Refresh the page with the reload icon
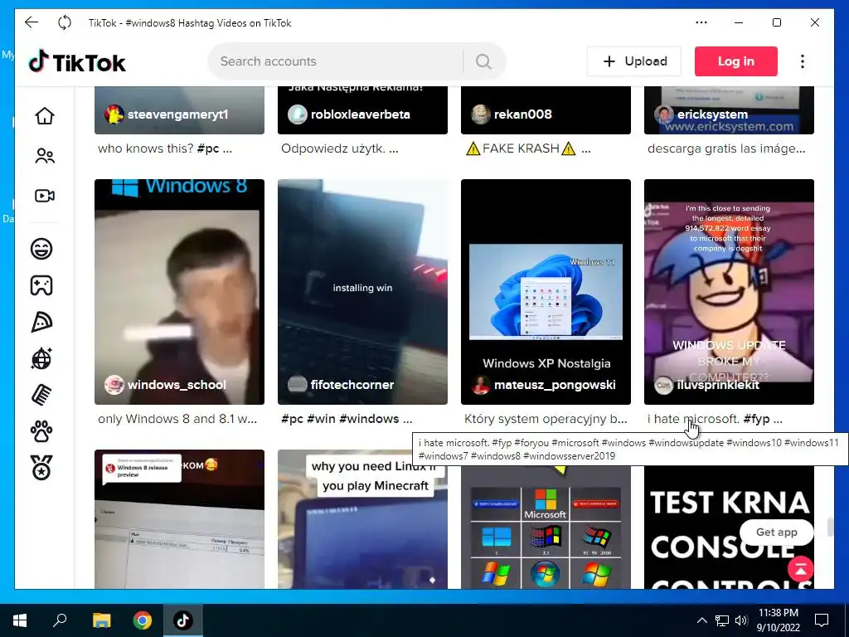Screen dimensions: 849x637 (x=65, y=22)
